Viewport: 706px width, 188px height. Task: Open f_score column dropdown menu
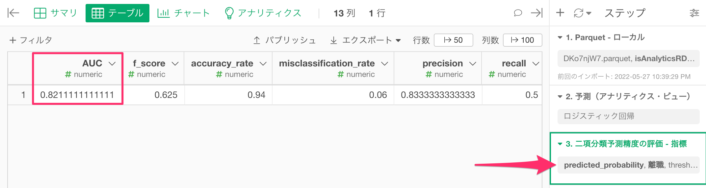tap(175, 63)
